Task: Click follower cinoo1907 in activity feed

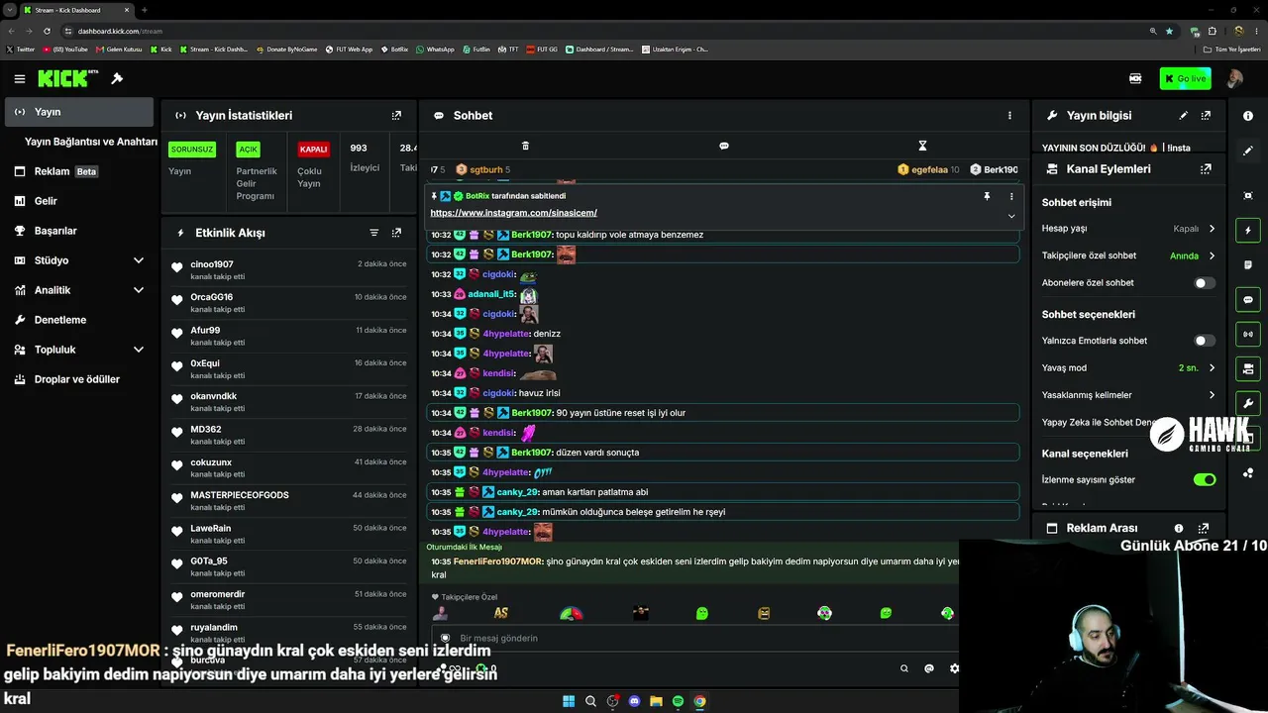Action: point(212,264)
